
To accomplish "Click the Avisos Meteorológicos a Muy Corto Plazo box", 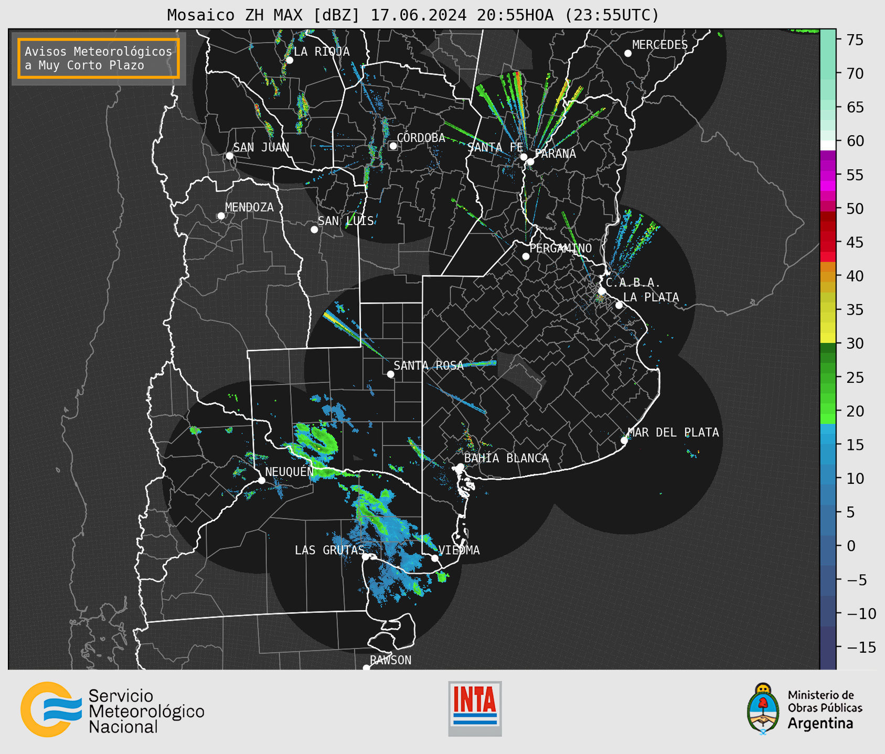I will click(99, 58).
